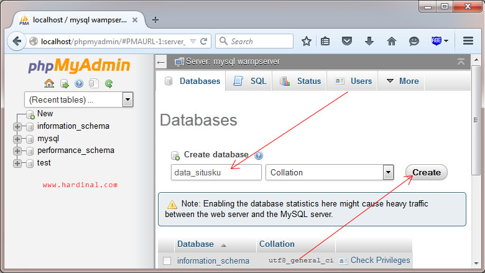Image resolution: width=485 pixels, height=273 pixels.
Task: Click the vertical scrollbar thumb
Action: [476, 120]
